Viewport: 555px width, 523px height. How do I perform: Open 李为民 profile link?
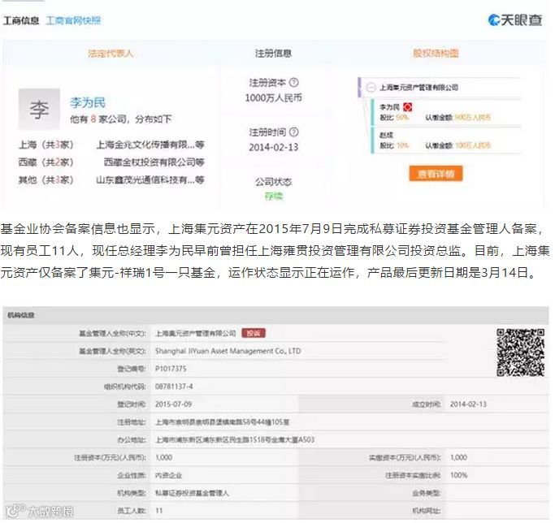click(x=88, y=102)
